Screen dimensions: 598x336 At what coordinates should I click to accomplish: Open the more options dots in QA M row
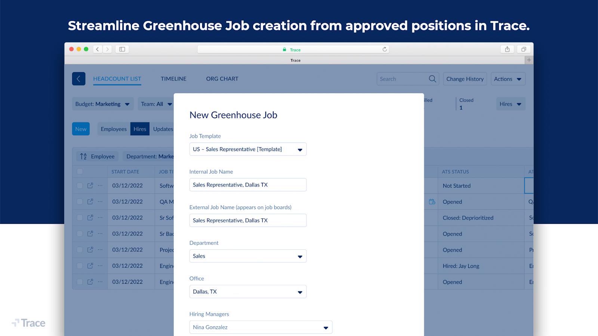[100, 201]
